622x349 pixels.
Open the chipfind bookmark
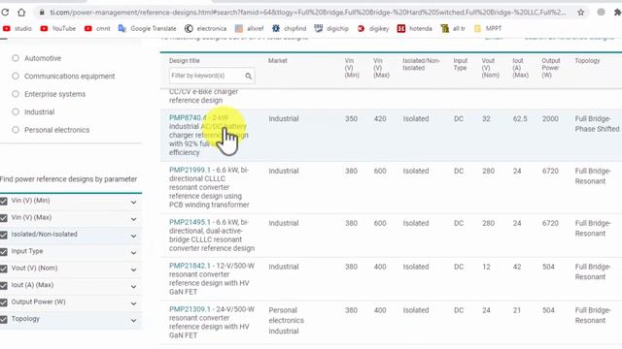290,28
